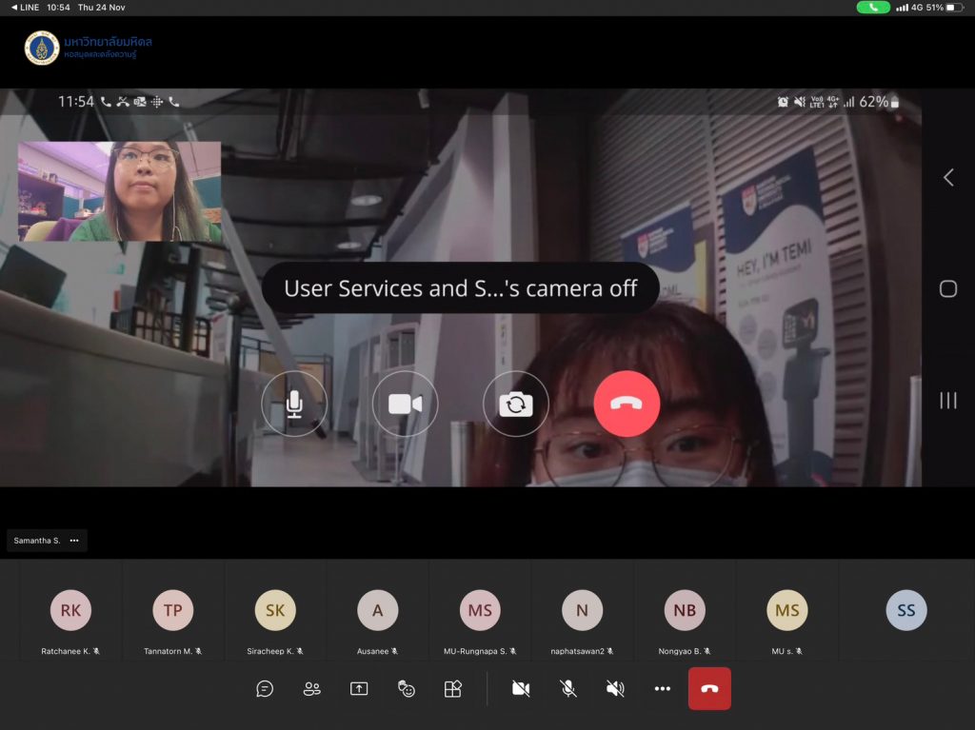Tap the green active call indicator in the status bar
This screenshot has height=730, width=975.
point(873,8)
